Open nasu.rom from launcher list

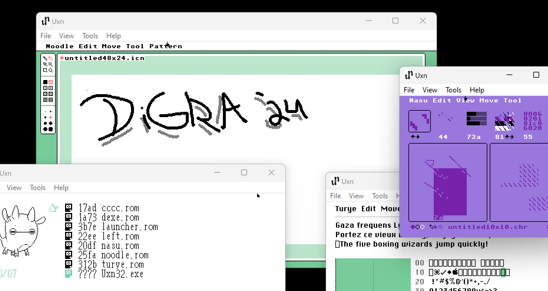point(120,246)
